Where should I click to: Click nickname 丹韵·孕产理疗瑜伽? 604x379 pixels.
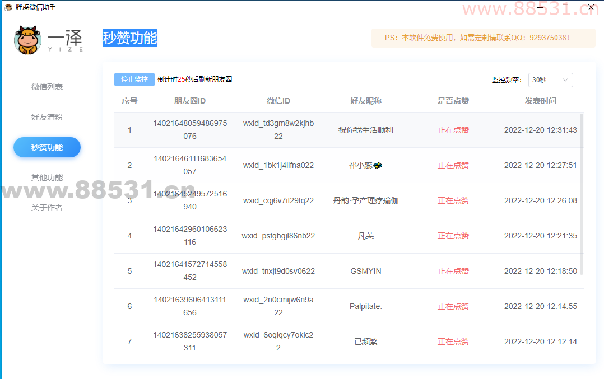point(365,200)
